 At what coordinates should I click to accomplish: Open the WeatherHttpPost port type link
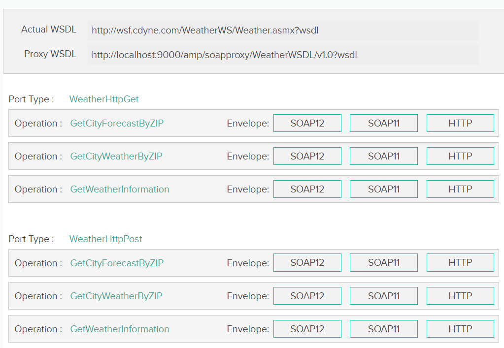coord(105,239)
